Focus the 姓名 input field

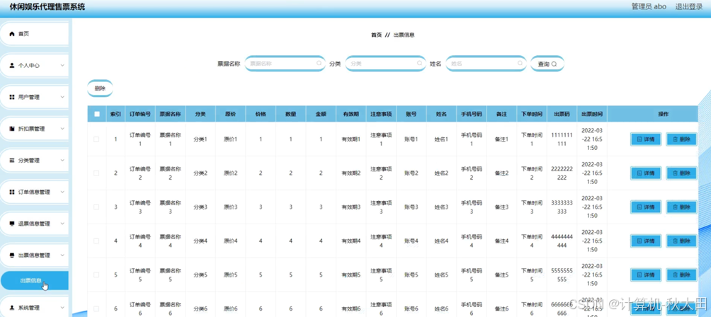coord(486,64)
